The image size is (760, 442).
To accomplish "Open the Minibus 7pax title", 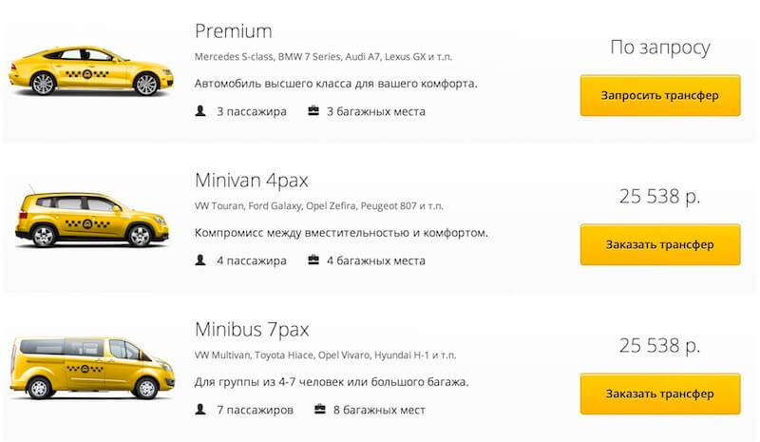I will [252, 330].
